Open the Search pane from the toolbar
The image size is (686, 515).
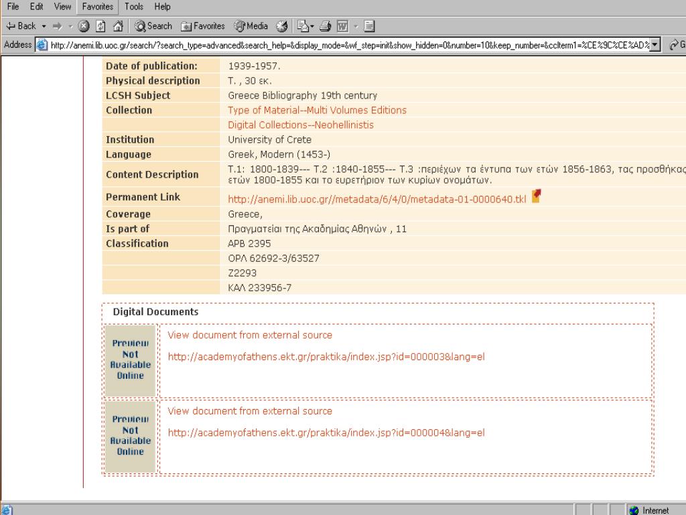153,26
